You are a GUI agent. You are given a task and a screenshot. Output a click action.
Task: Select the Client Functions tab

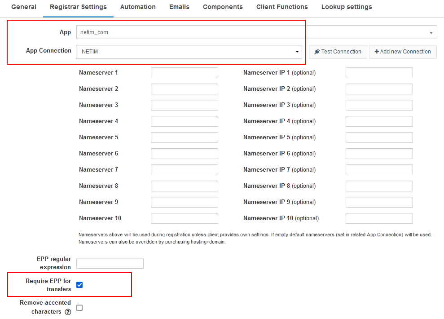(282, 7)
